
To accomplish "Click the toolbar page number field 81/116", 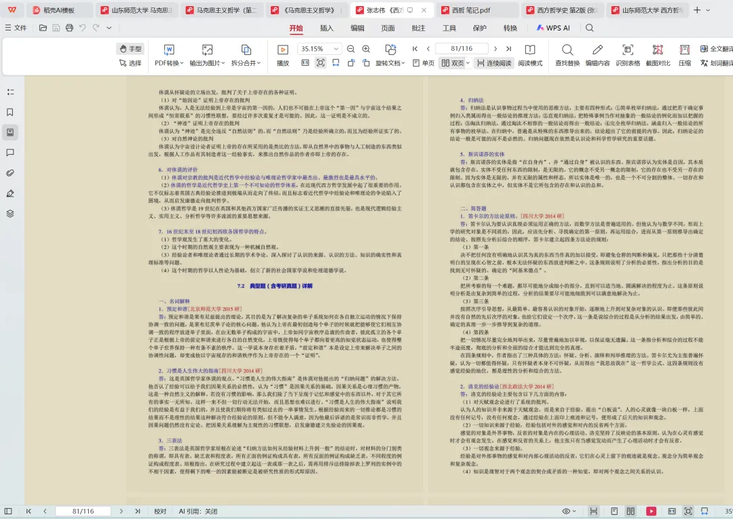I will 462,49.
